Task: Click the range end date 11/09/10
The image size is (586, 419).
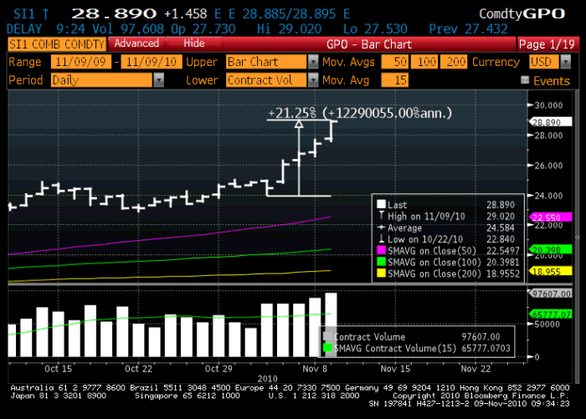Action: click(x=152, y=62)
